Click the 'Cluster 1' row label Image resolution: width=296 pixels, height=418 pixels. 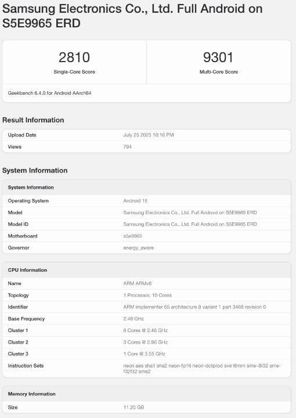18,330
